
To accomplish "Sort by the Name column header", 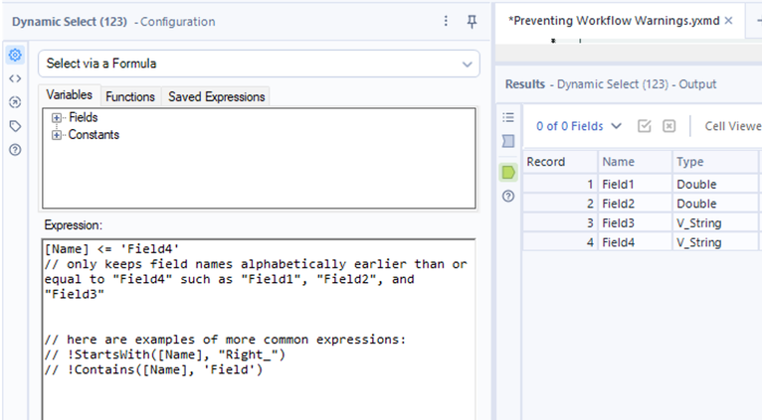I will pyautogui.click(x=636, y=162).
